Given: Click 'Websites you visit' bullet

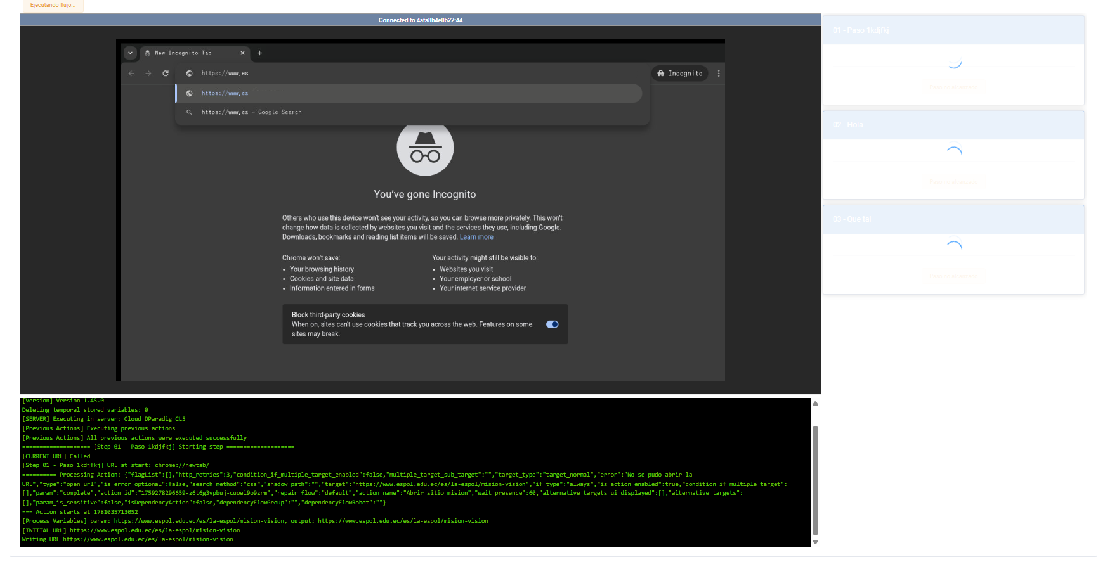Looking at the screenshot, I should (x=466, y=269).
